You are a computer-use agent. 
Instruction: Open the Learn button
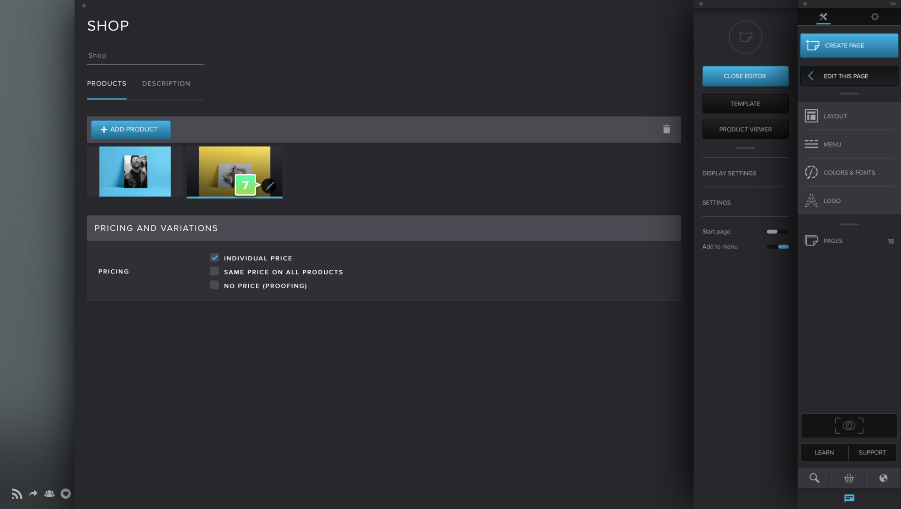[x=824, y=453]
